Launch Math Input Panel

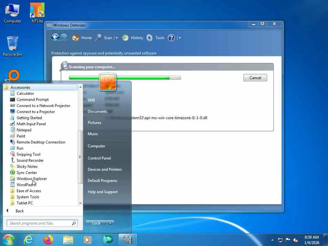coord(31,124)
